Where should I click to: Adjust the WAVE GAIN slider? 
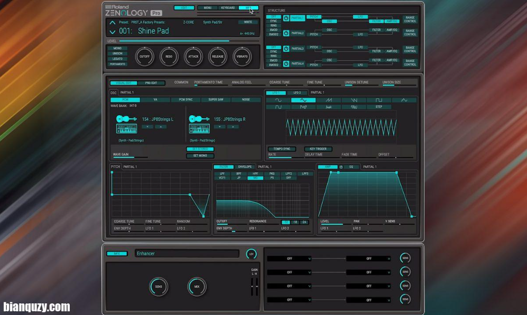point(130,157)
